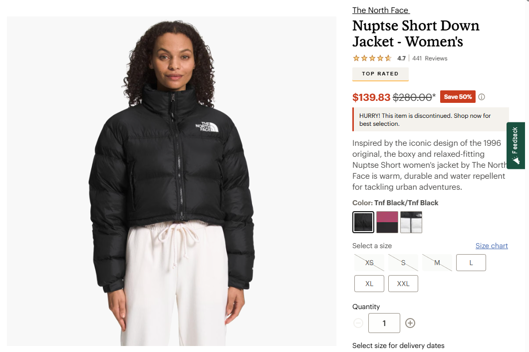Screen dimensions: 529x352
Task: Decrease quantity with the minus icon
Action: [x=358, y=323]
